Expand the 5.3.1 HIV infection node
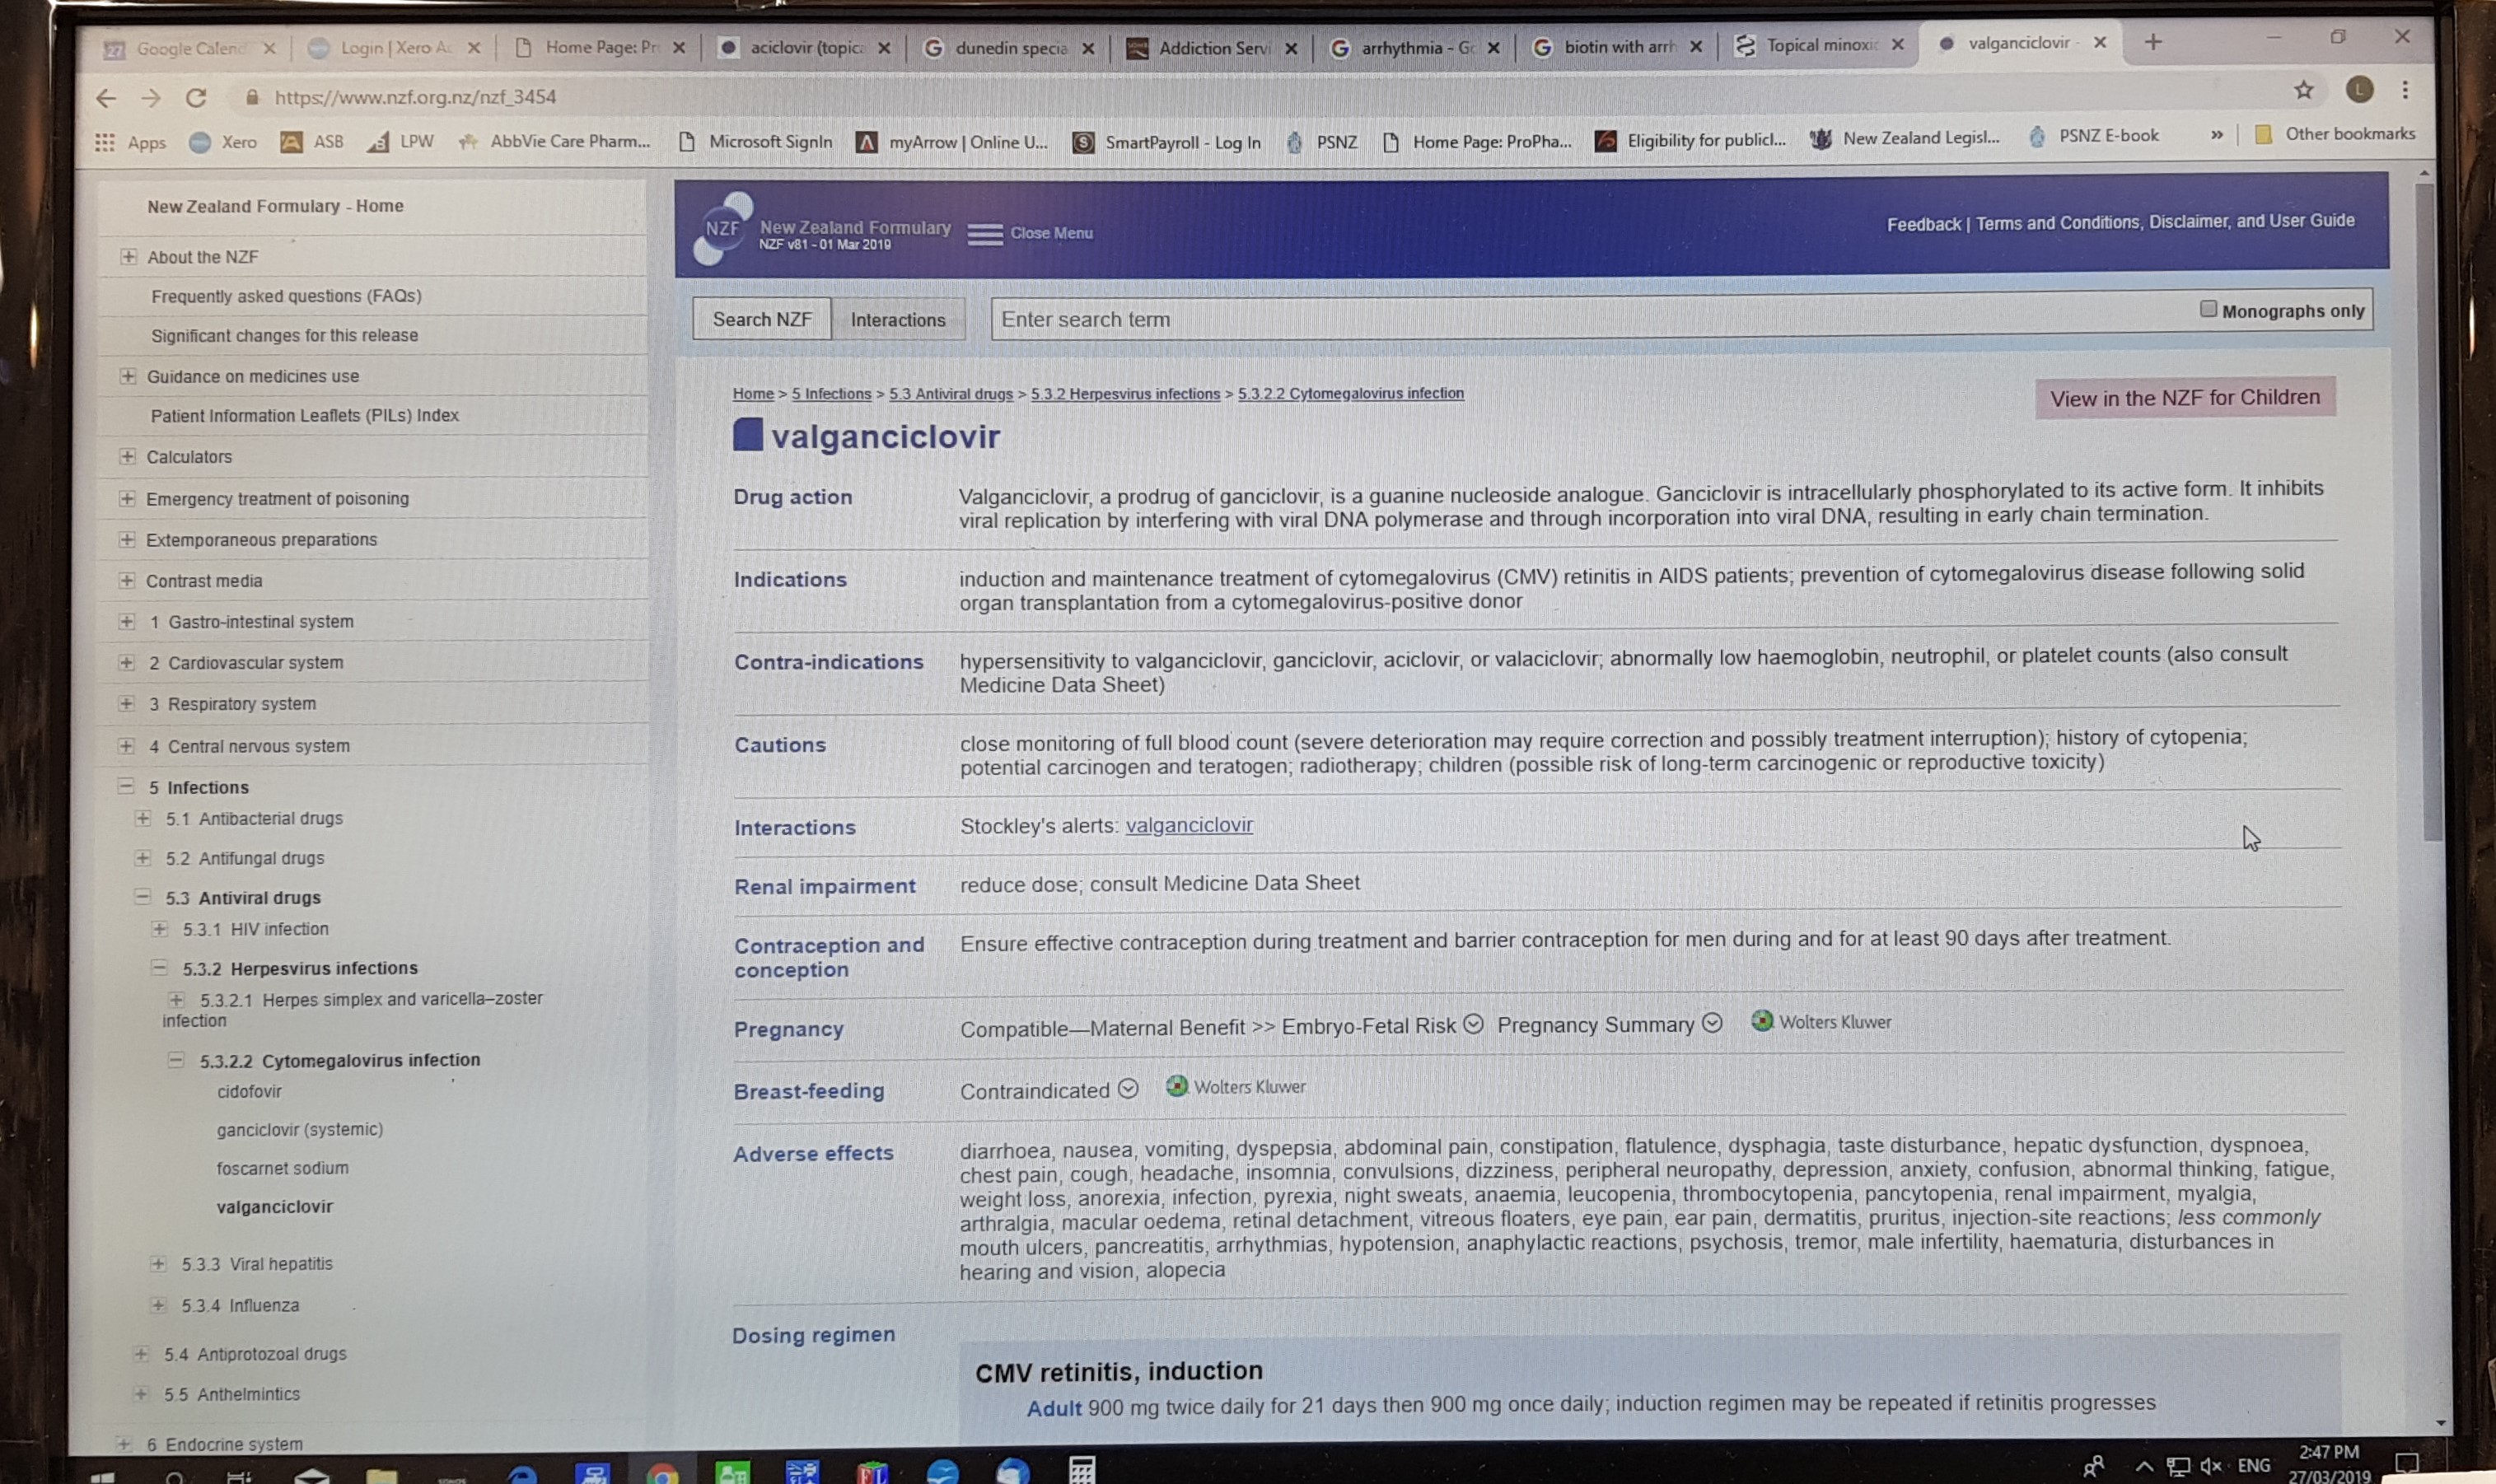 click(x=159, y=928)
